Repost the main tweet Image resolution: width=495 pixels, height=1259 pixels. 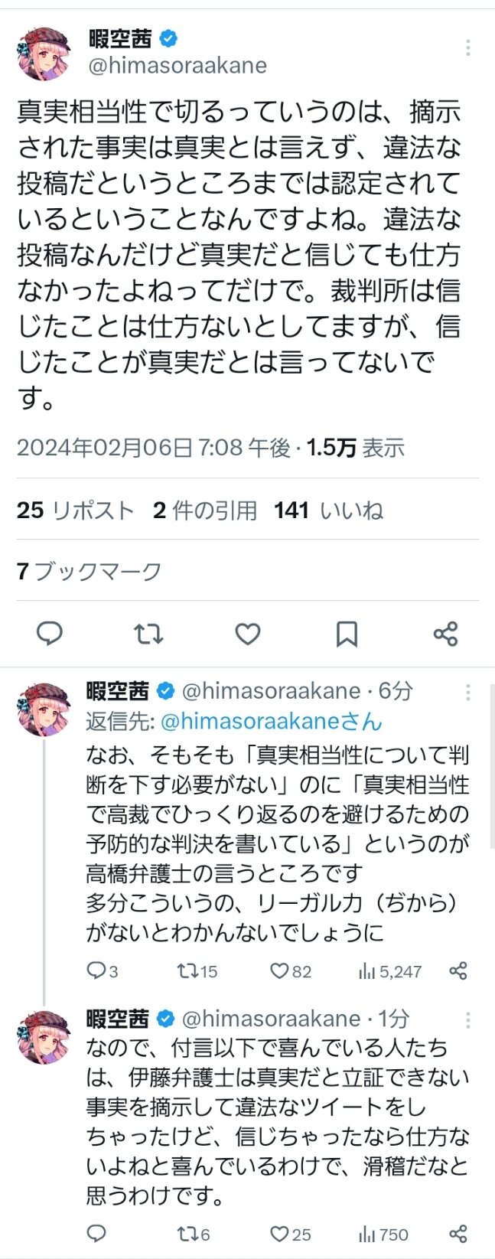click(148, 634)
